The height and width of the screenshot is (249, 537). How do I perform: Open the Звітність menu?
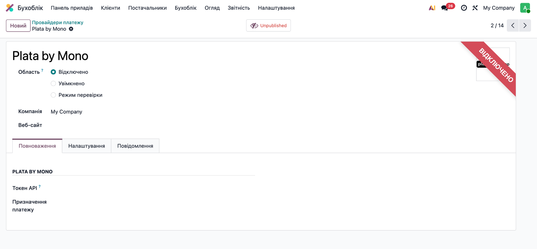(x=239, y=8)
